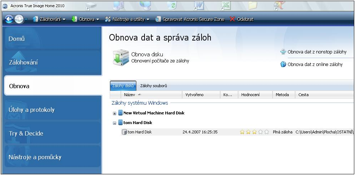
Task: Click the Nástroje a utility wrench icon
Action: pos(108,19)
